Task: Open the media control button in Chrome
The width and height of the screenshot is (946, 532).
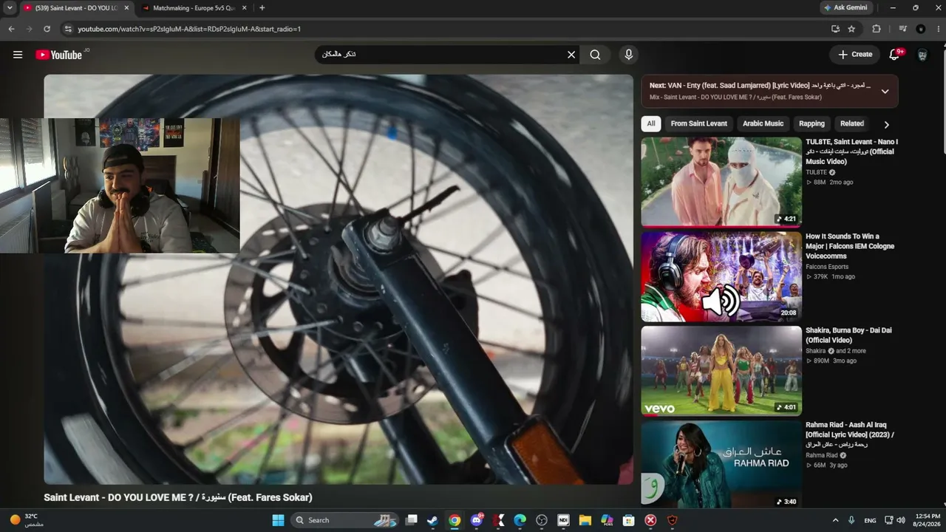Action: click(x=902, y=29)
